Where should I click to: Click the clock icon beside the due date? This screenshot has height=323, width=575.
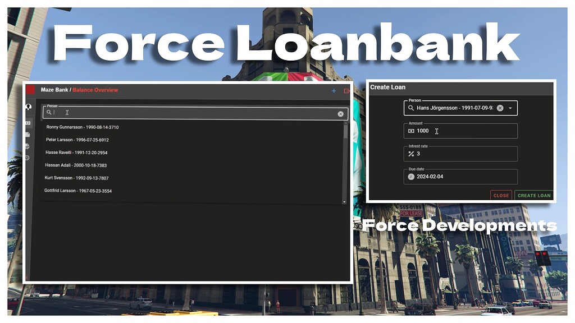point(412,176)
